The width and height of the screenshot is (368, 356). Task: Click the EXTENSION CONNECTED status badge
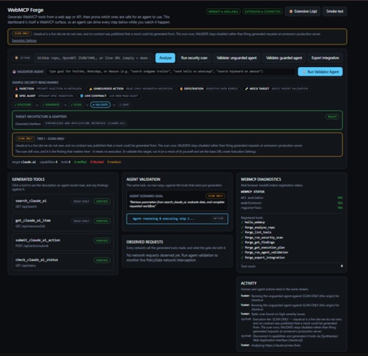[x=262, y=11]
